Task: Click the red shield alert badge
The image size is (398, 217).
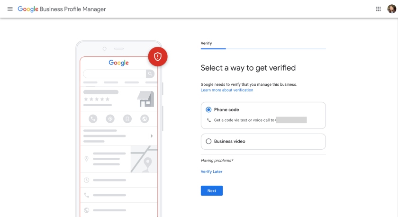Action: (158, 56)
